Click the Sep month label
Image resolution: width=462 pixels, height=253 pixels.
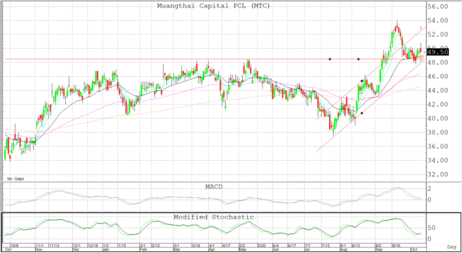point(379,249)
